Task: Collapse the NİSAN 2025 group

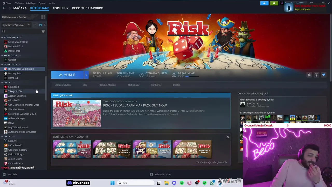Action: (2, 37)
